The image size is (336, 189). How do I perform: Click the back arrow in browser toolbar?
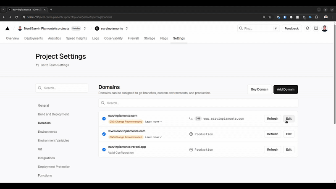[x=4, y=17]
